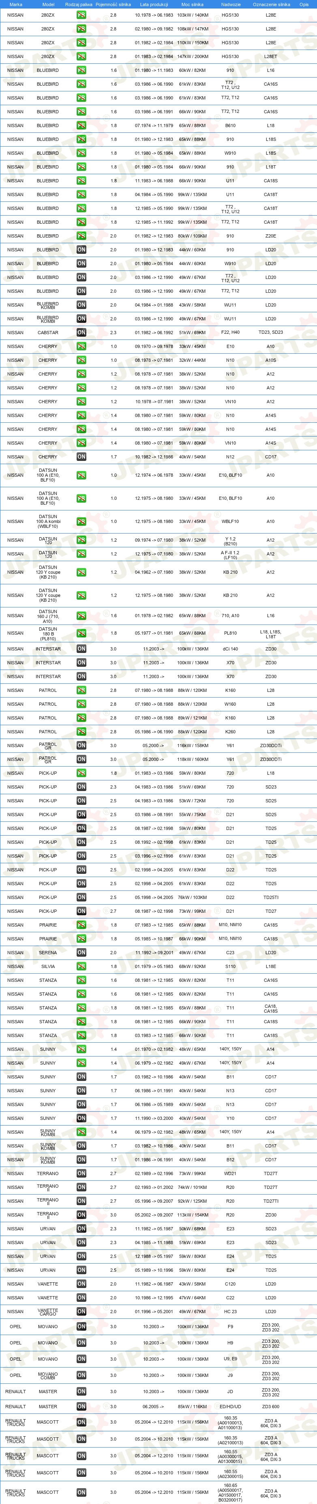Image resolution: width=317 pixels, height=1504 pixels.
Task: Click diesel icon in OPEL MOVANO COMBI row
Action: 81,1375
